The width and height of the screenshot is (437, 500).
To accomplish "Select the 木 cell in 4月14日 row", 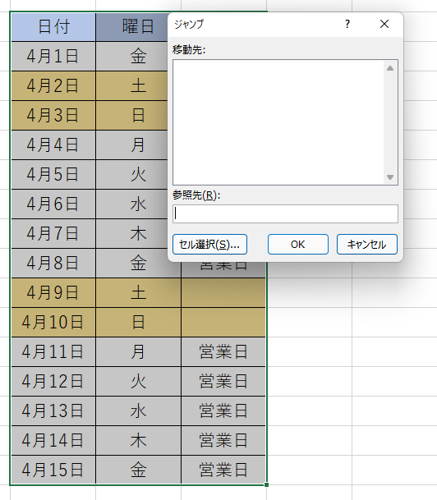I will click(x=138, y=440).
